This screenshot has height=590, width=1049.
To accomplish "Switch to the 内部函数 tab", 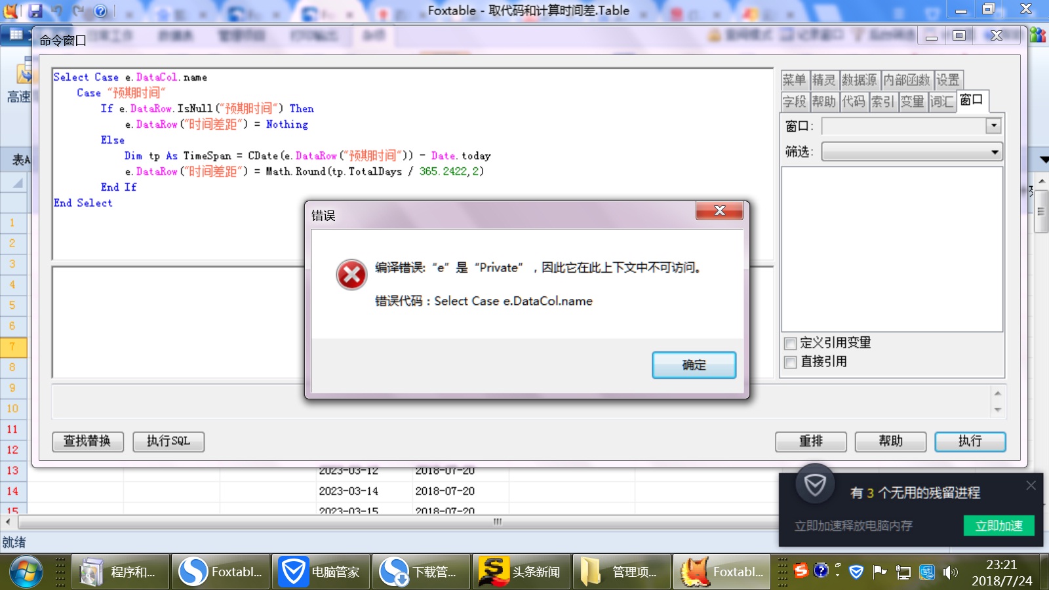I will [907, 80].
